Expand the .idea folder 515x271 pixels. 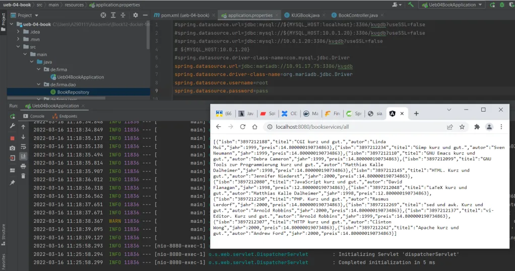coord(18,32)
